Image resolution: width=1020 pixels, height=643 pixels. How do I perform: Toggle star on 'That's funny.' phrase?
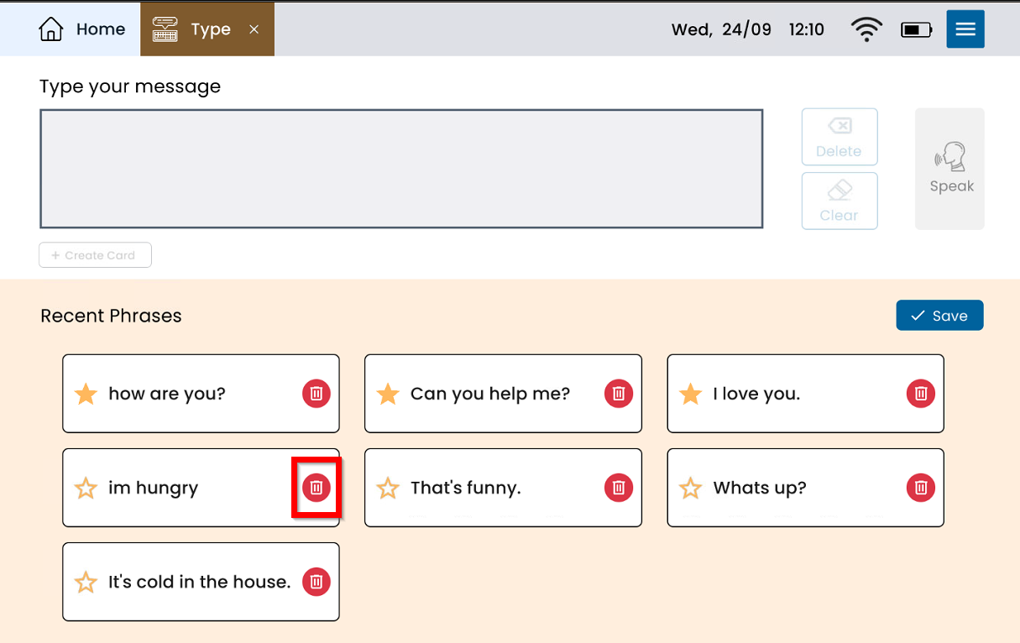(388, 488)
